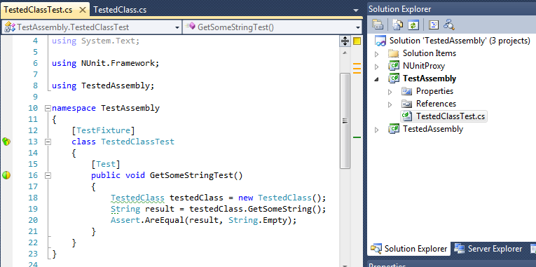Click the Show All Files icon
The image size is (536, 267).
(397, 25)
